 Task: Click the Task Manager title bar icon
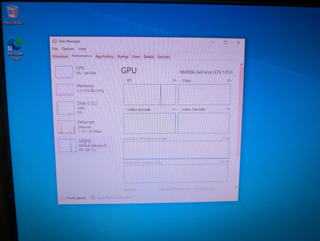point(55,41)
